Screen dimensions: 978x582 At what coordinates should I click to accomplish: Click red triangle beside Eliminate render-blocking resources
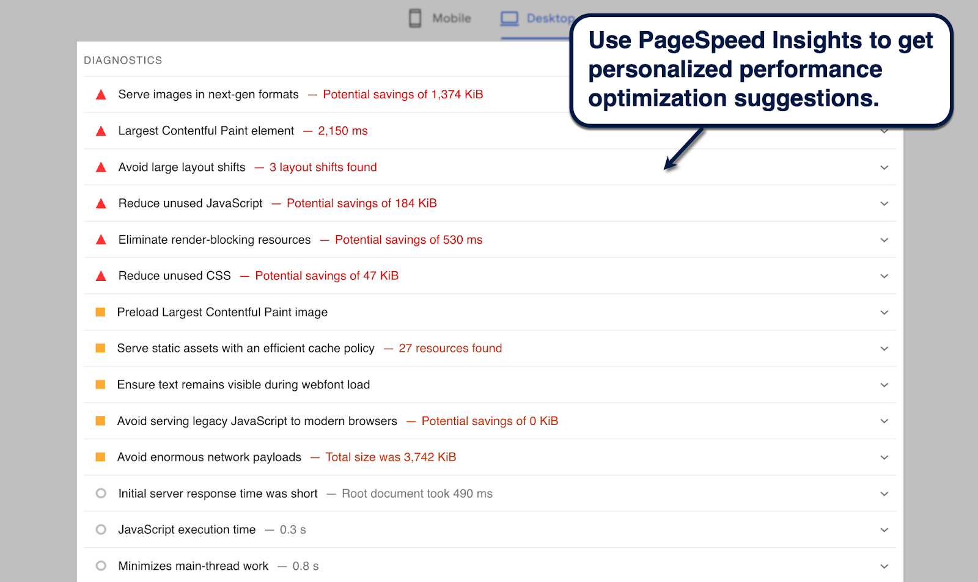pos(101,240)
